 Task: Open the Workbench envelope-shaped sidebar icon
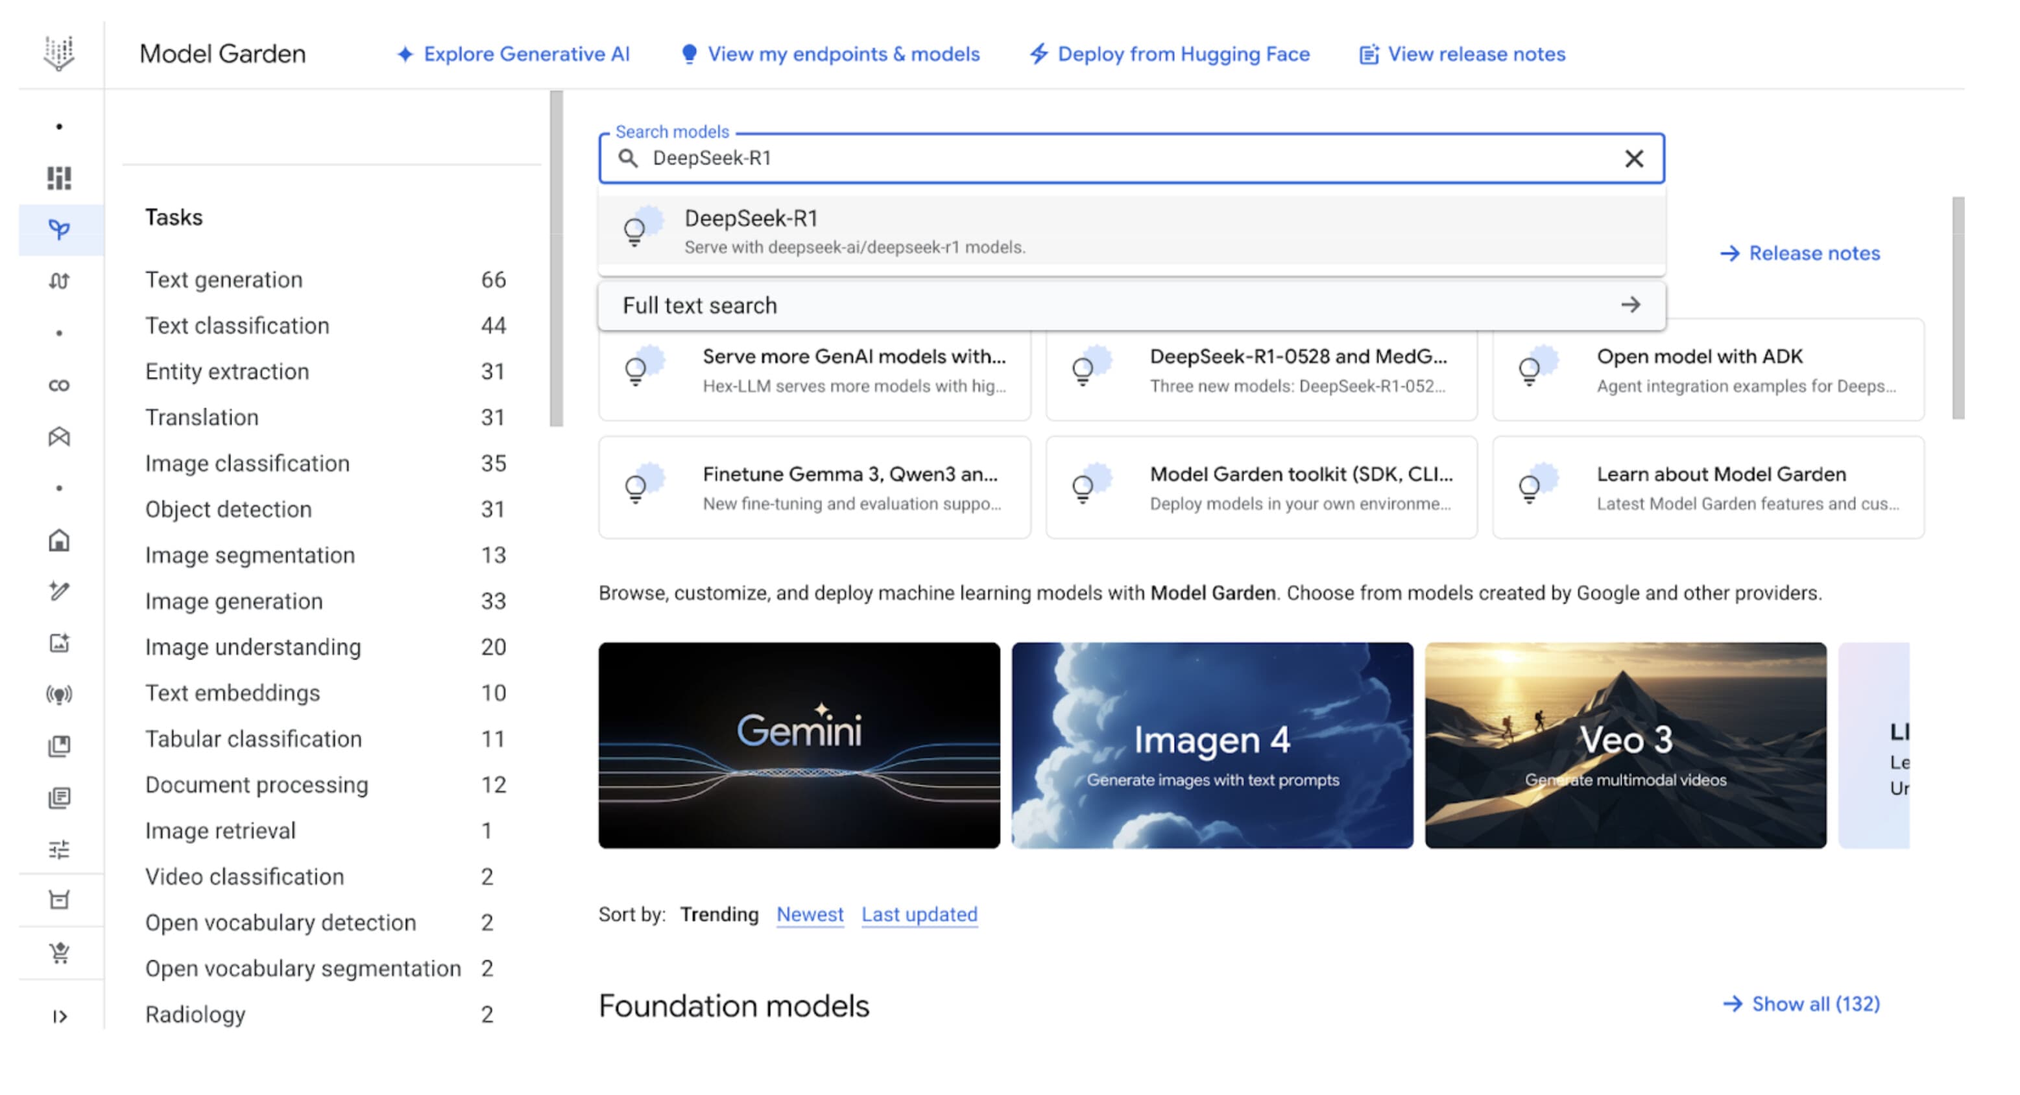[59, 436]
